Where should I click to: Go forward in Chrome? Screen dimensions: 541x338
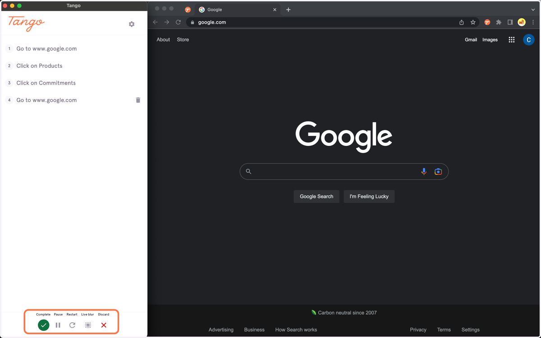(x=167, y=22)
